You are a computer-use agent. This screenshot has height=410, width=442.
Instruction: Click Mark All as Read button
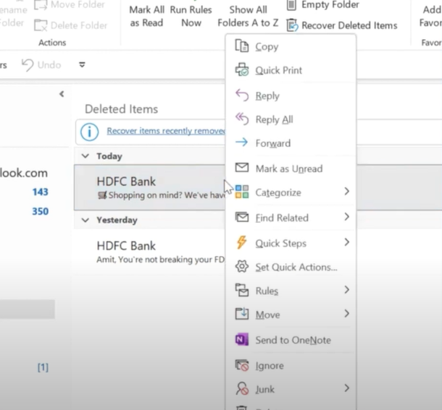click(146, 17)
